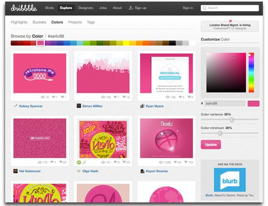Open the Thanks dribbble ball shot thumbnail
This screenshot has width=268, height=206.
[166, 138]
